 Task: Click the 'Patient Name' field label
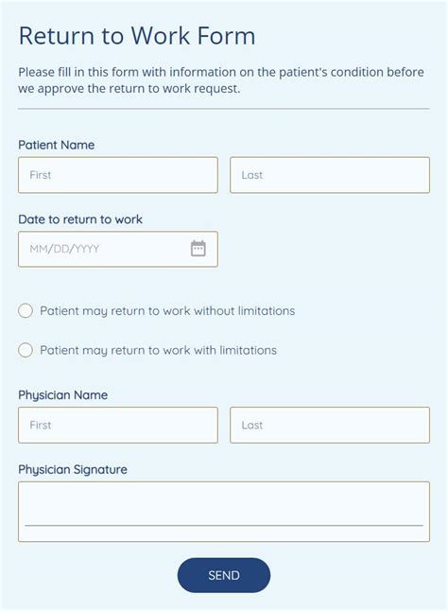pyautogui.click(x=57, y=145)
